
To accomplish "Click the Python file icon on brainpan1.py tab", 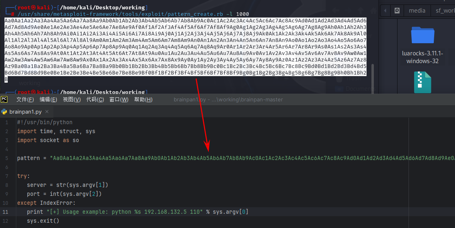I will click(x=4, y=112).
